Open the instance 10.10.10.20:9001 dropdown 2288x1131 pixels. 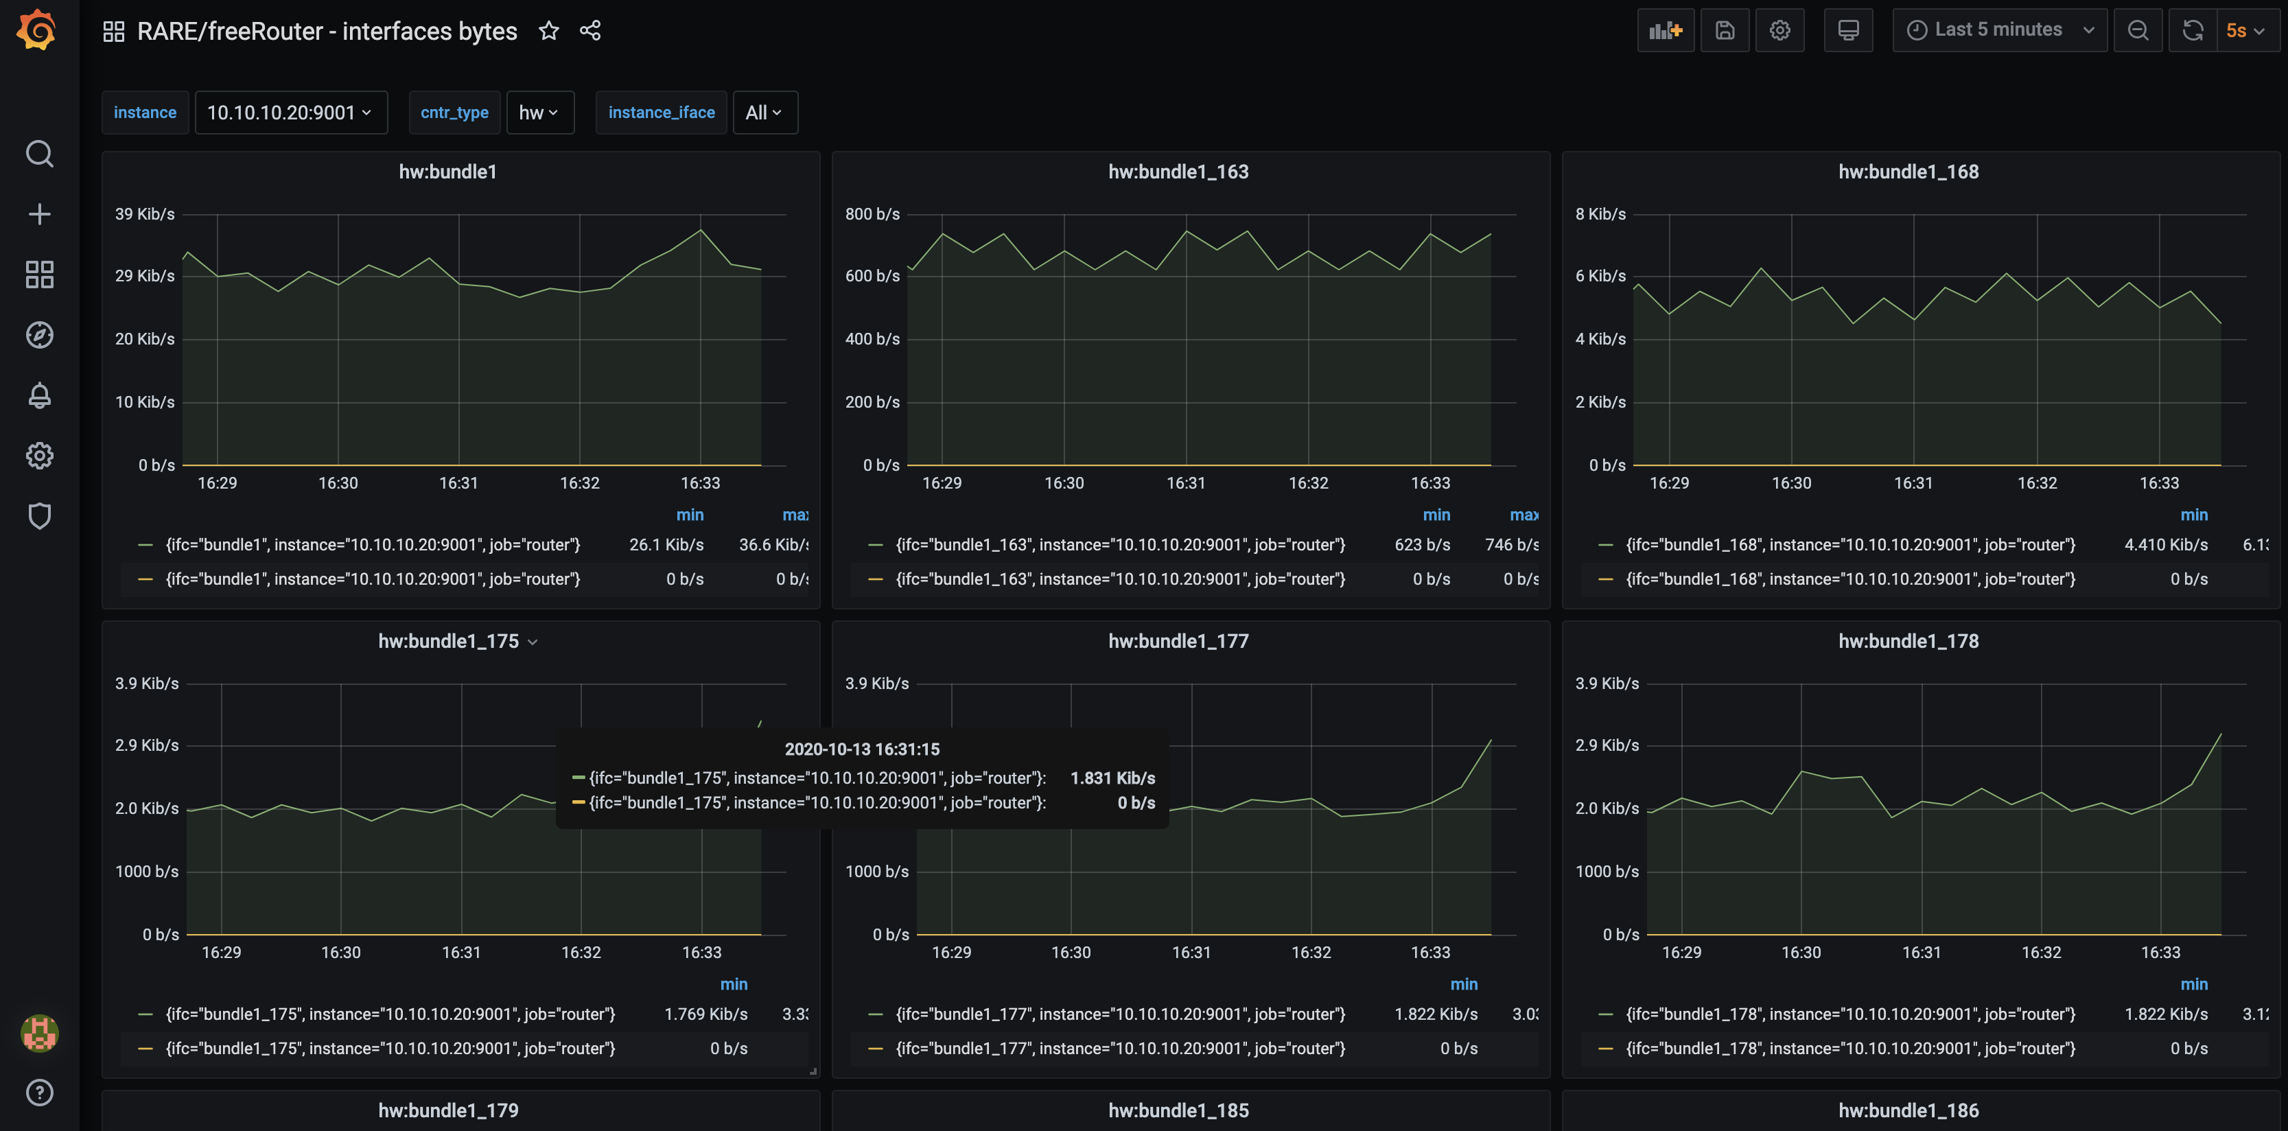click(290, 113)
